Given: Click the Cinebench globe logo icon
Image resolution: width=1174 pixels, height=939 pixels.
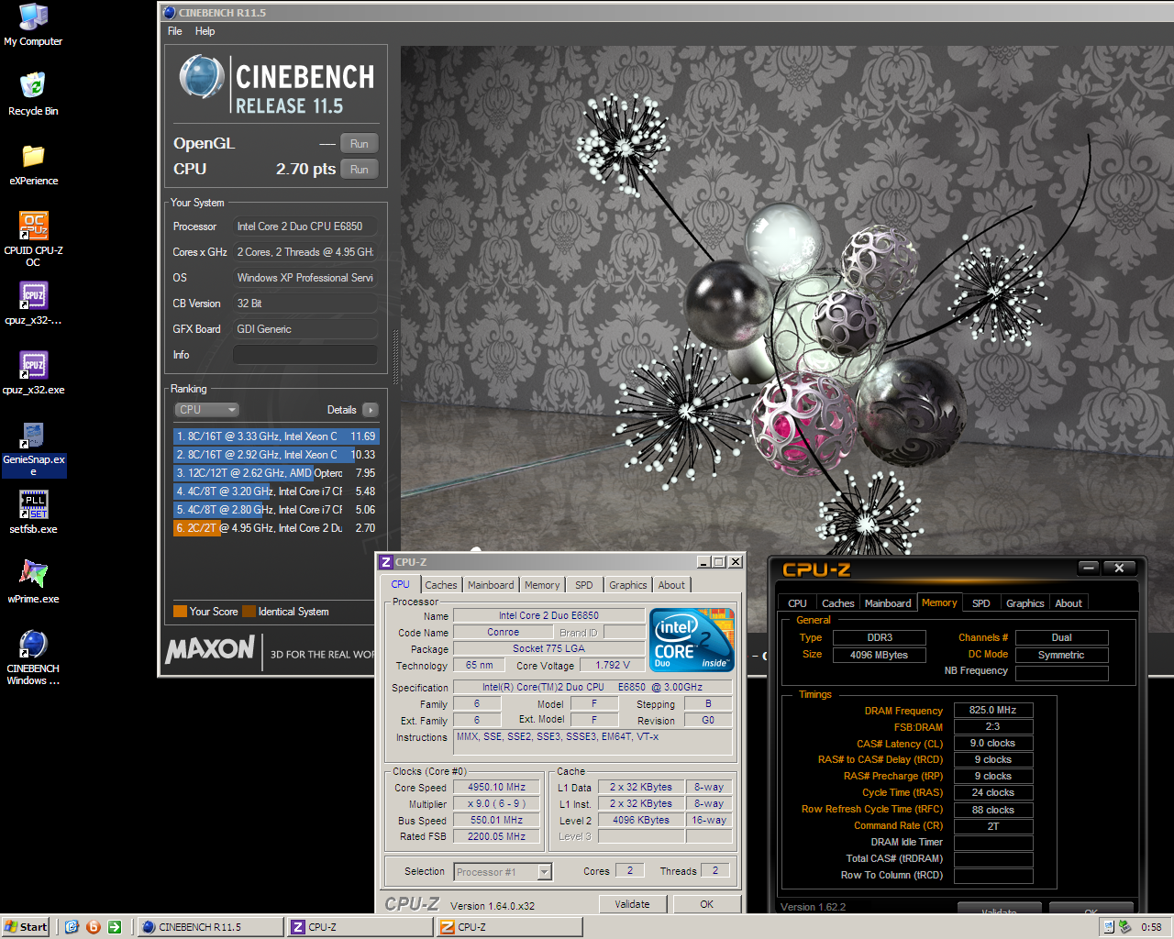Looking at the screenshot, I should pos(201,77).
